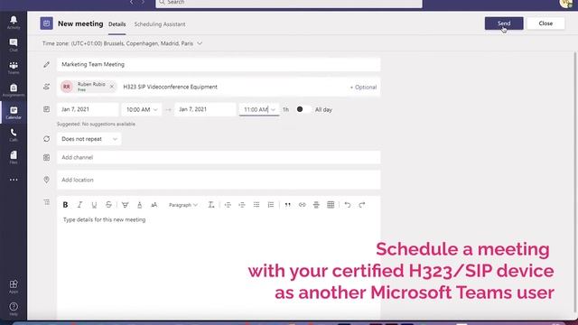Open Chat from the sidebar
The image size is (578, 325).
click(x=14, y=45)
